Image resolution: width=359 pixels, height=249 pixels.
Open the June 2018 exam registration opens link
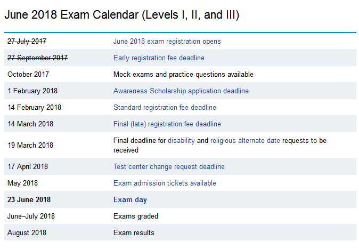[x=167, y=41]
